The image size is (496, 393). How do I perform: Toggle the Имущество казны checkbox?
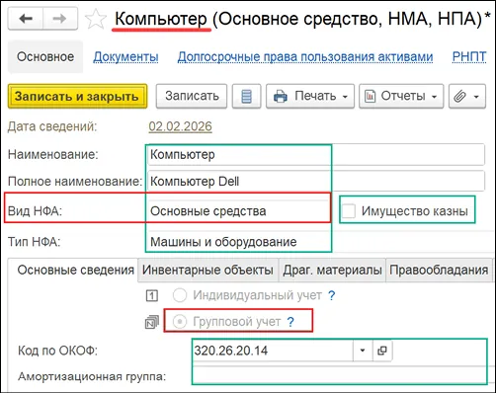click(349, 210)
